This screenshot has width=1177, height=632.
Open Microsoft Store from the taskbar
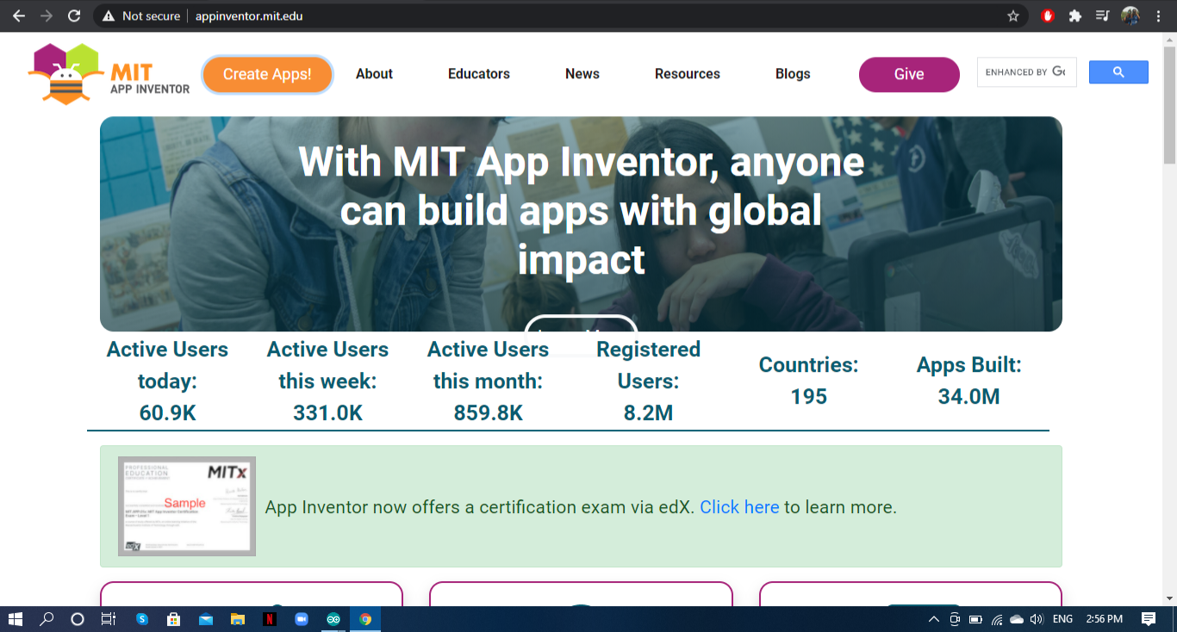tap(173, 618)
